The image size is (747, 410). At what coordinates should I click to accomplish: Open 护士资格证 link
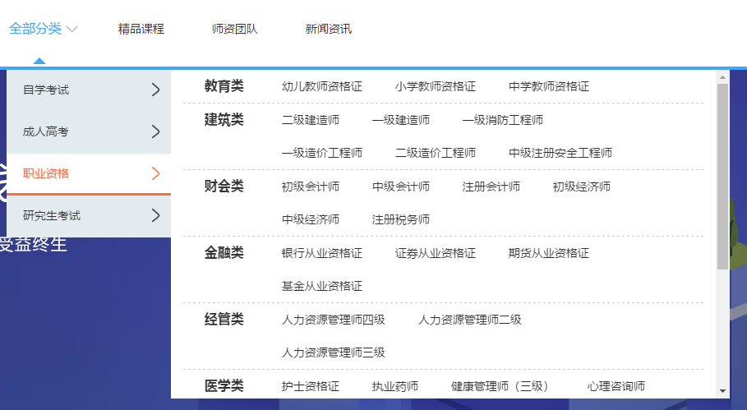click(311, 387)
